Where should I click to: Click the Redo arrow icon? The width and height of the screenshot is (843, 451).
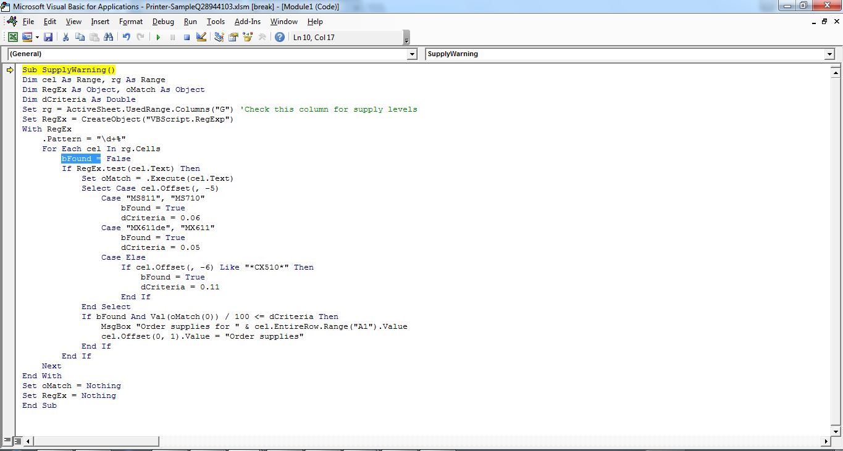pos(140,37)
